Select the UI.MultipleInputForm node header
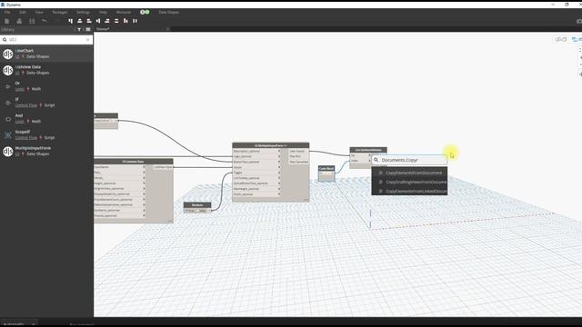This screenshot has height=327, width=582. pos(271,145)
